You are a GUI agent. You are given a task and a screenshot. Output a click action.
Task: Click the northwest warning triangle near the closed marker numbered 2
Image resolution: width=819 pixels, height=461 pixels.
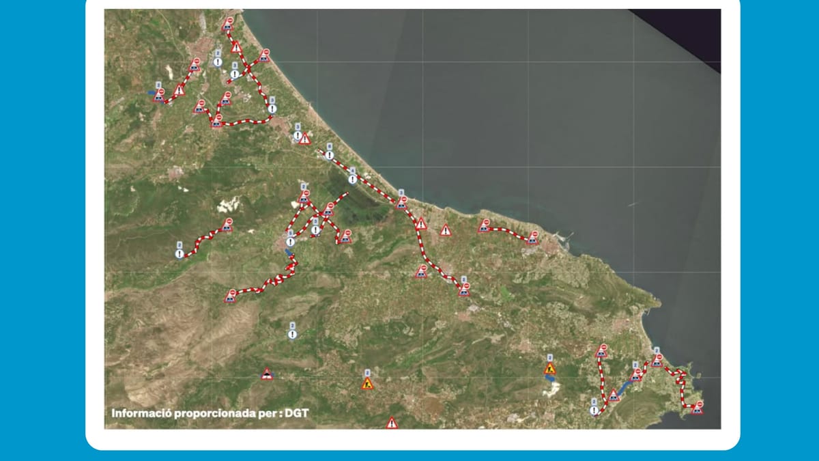pos(179,89)
